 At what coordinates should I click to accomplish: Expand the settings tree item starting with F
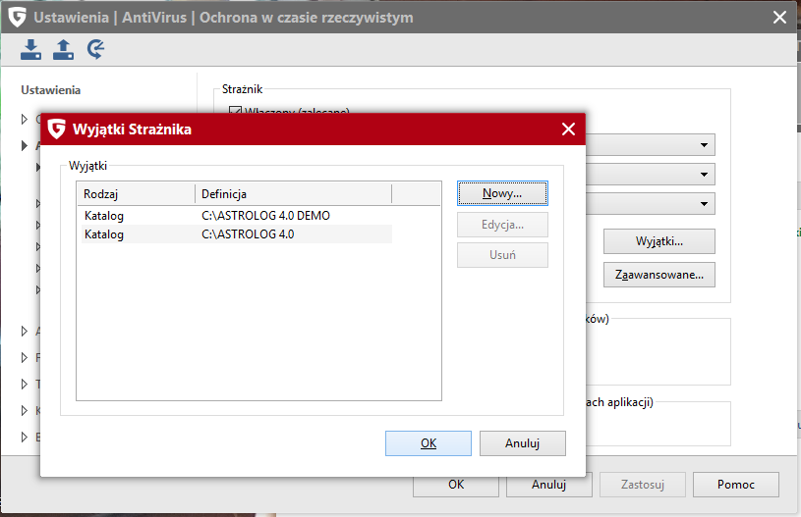point(24,358)
